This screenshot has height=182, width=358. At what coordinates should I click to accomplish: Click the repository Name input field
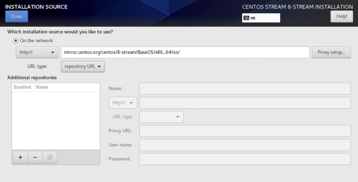(x=245, y=88)
